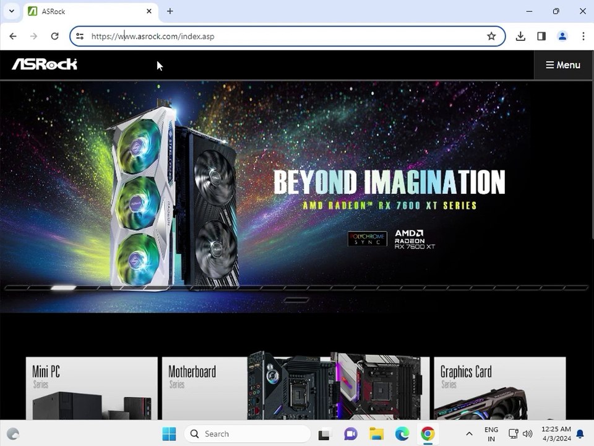This screenshot has width=594, height=446.
Task: View site information icon in address bar
Action: (x=80, y=37)
